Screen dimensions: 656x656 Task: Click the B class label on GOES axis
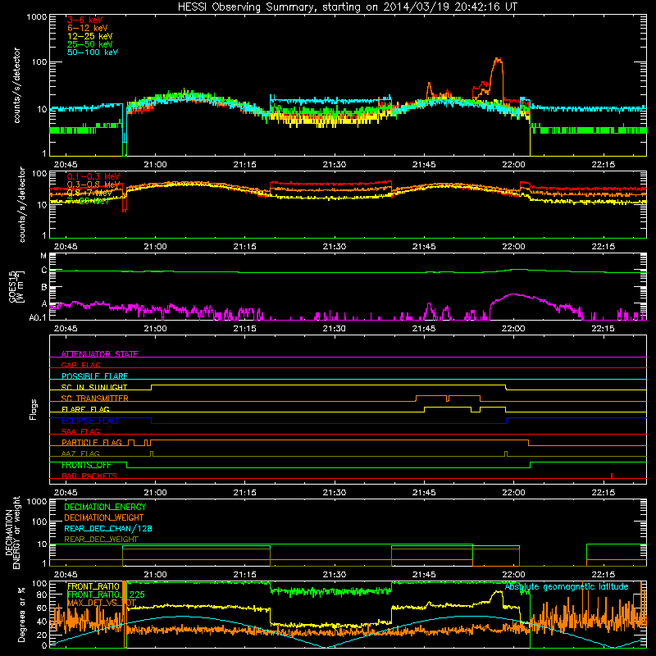[44, 288]
